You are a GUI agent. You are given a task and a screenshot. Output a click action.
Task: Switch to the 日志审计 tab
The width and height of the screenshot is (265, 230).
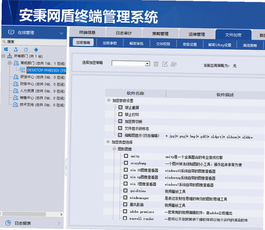tap(124, 33)
